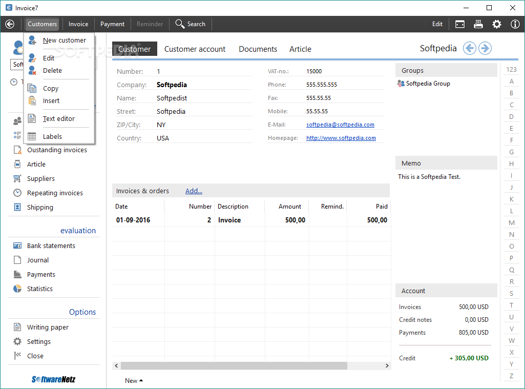Open softpedia@softpedia.com email link
Image resolution: width=525 pixels, height=389 pixels.
tap(340, 125)
